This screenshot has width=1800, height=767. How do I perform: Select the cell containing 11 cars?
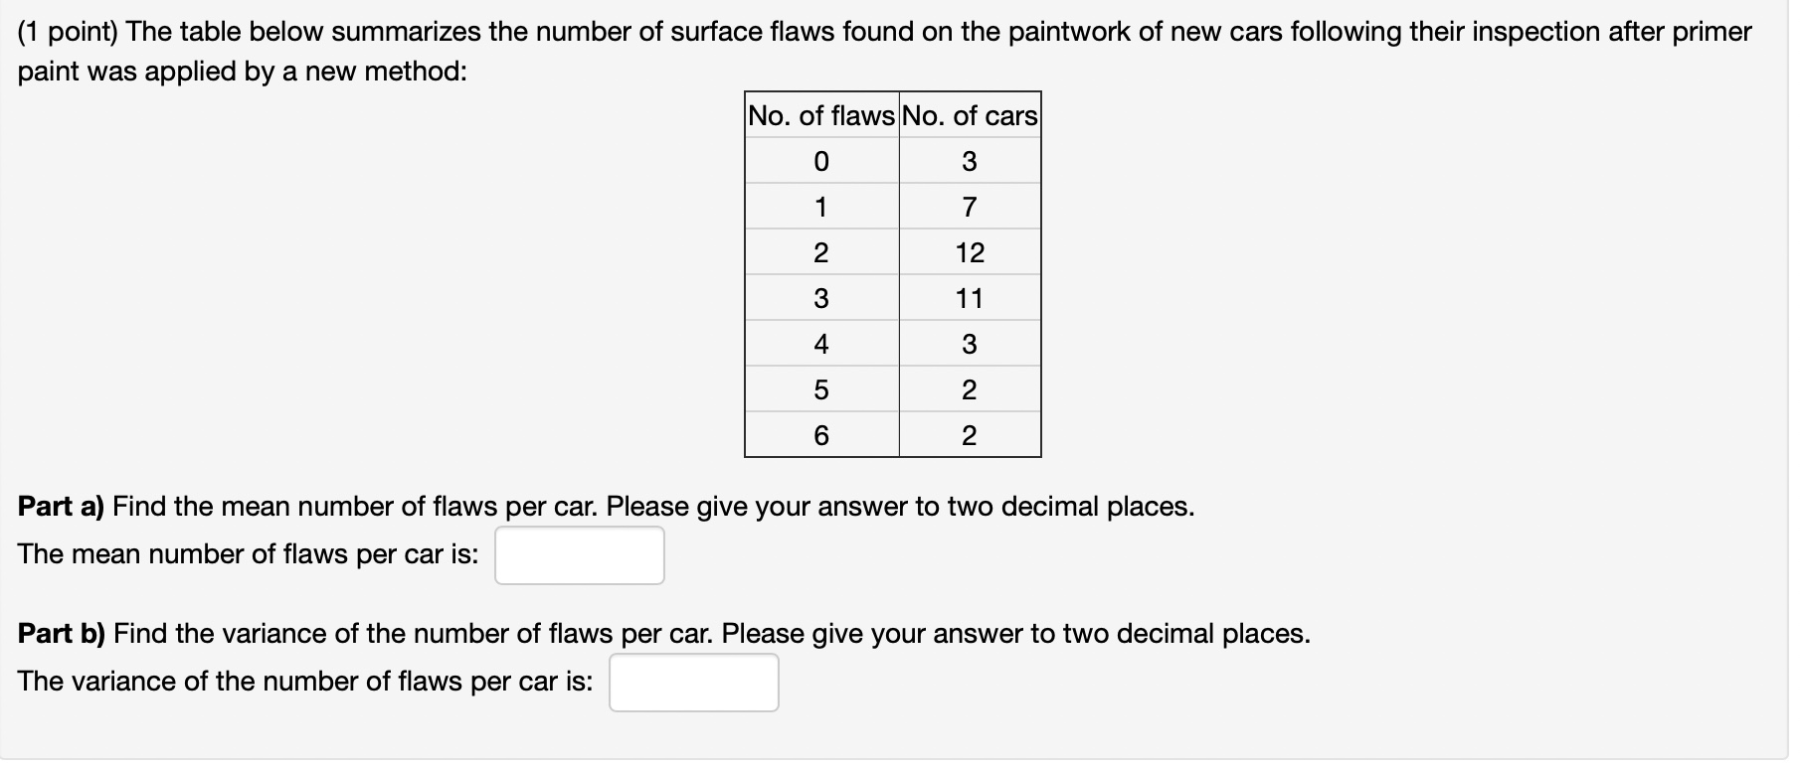pos(969,298)
